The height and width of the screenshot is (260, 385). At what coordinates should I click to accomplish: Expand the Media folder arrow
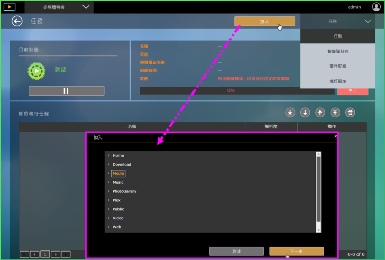pos(109,173)
